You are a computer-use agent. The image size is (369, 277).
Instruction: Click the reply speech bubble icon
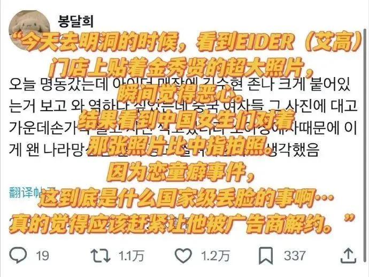[18, 256]
